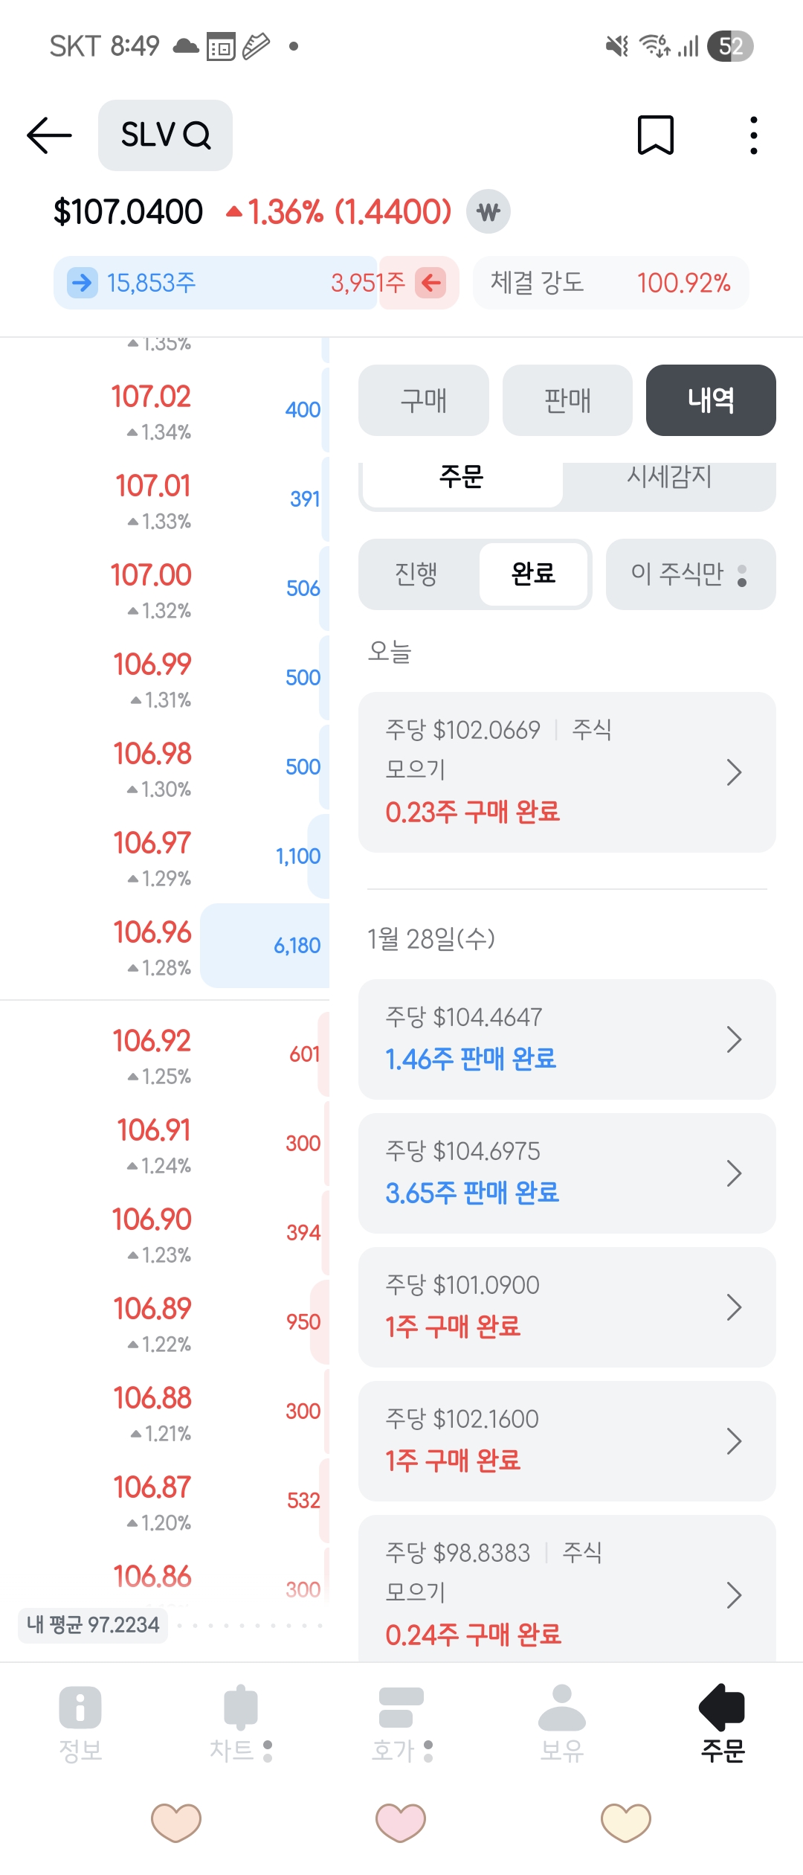The height and width of the screenshot is (1875, 803).
Task: Open the 이 주식만 filter dropdown
Action: (x=690, y=574)
